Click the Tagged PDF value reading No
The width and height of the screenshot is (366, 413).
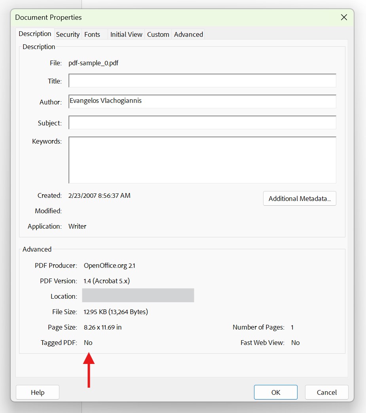click(x=88, y=343)
